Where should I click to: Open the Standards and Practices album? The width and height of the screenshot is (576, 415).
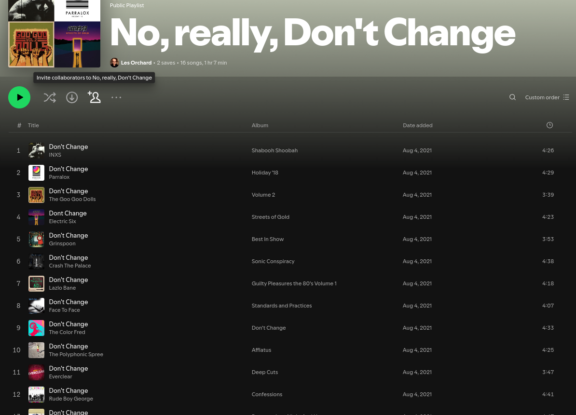(282, 306)
